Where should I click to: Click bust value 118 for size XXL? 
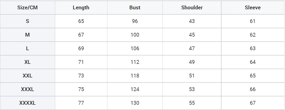[135, 76]
